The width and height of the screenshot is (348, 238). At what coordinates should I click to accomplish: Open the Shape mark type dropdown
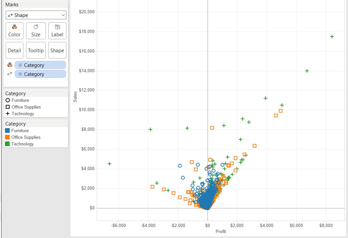pos(36,15)
